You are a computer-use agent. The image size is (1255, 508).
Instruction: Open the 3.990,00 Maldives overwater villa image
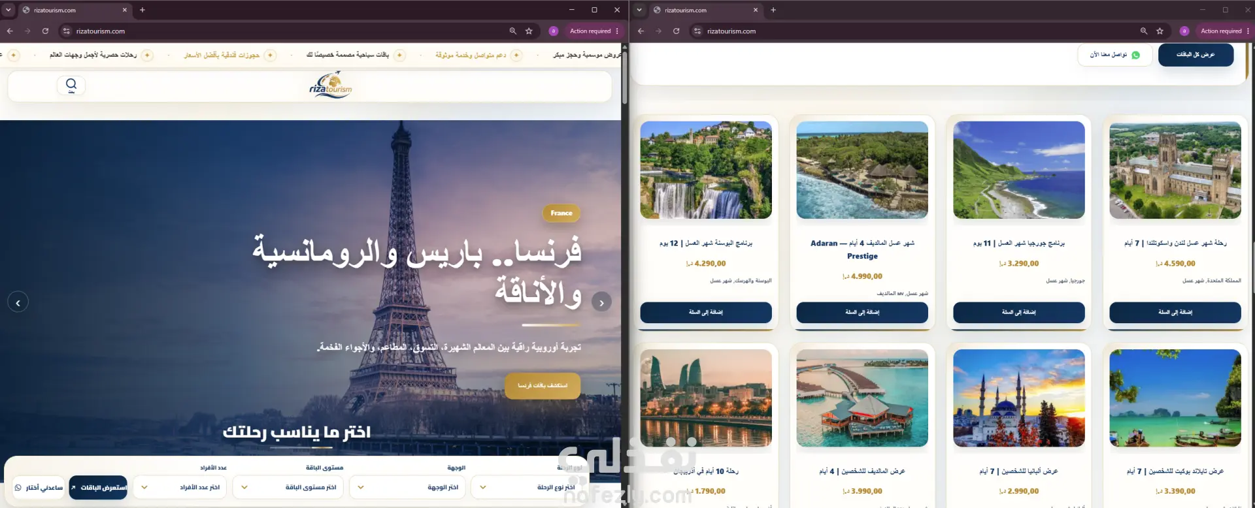pos(862,398)
